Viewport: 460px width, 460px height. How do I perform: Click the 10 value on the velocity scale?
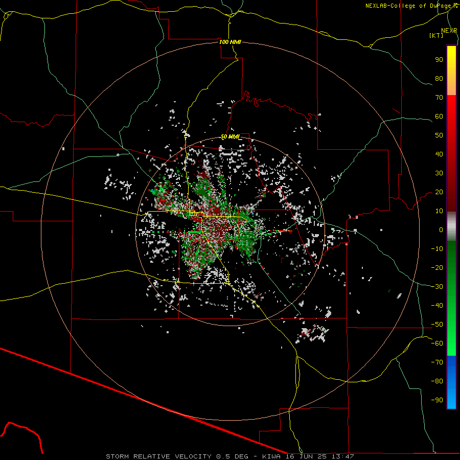point(439,211)
